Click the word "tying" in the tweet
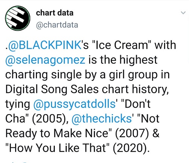 (18, 104)
